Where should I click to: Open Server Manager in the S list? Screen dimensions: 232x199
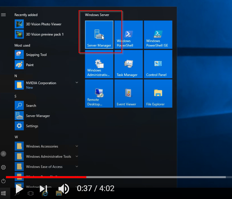47,116
